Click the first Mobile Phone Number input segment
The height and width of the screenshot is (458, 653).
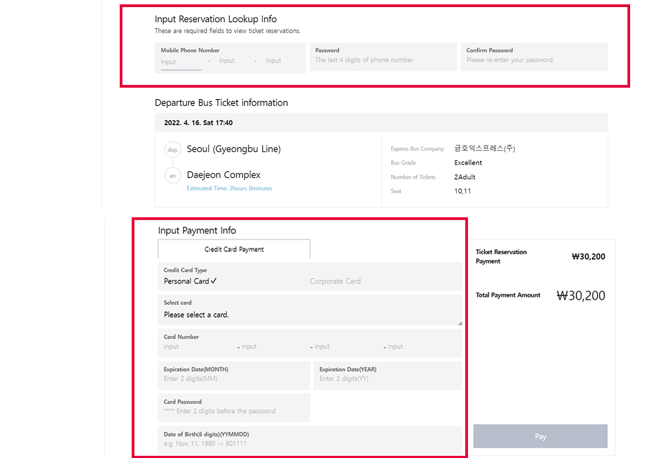tap(181, 62)
